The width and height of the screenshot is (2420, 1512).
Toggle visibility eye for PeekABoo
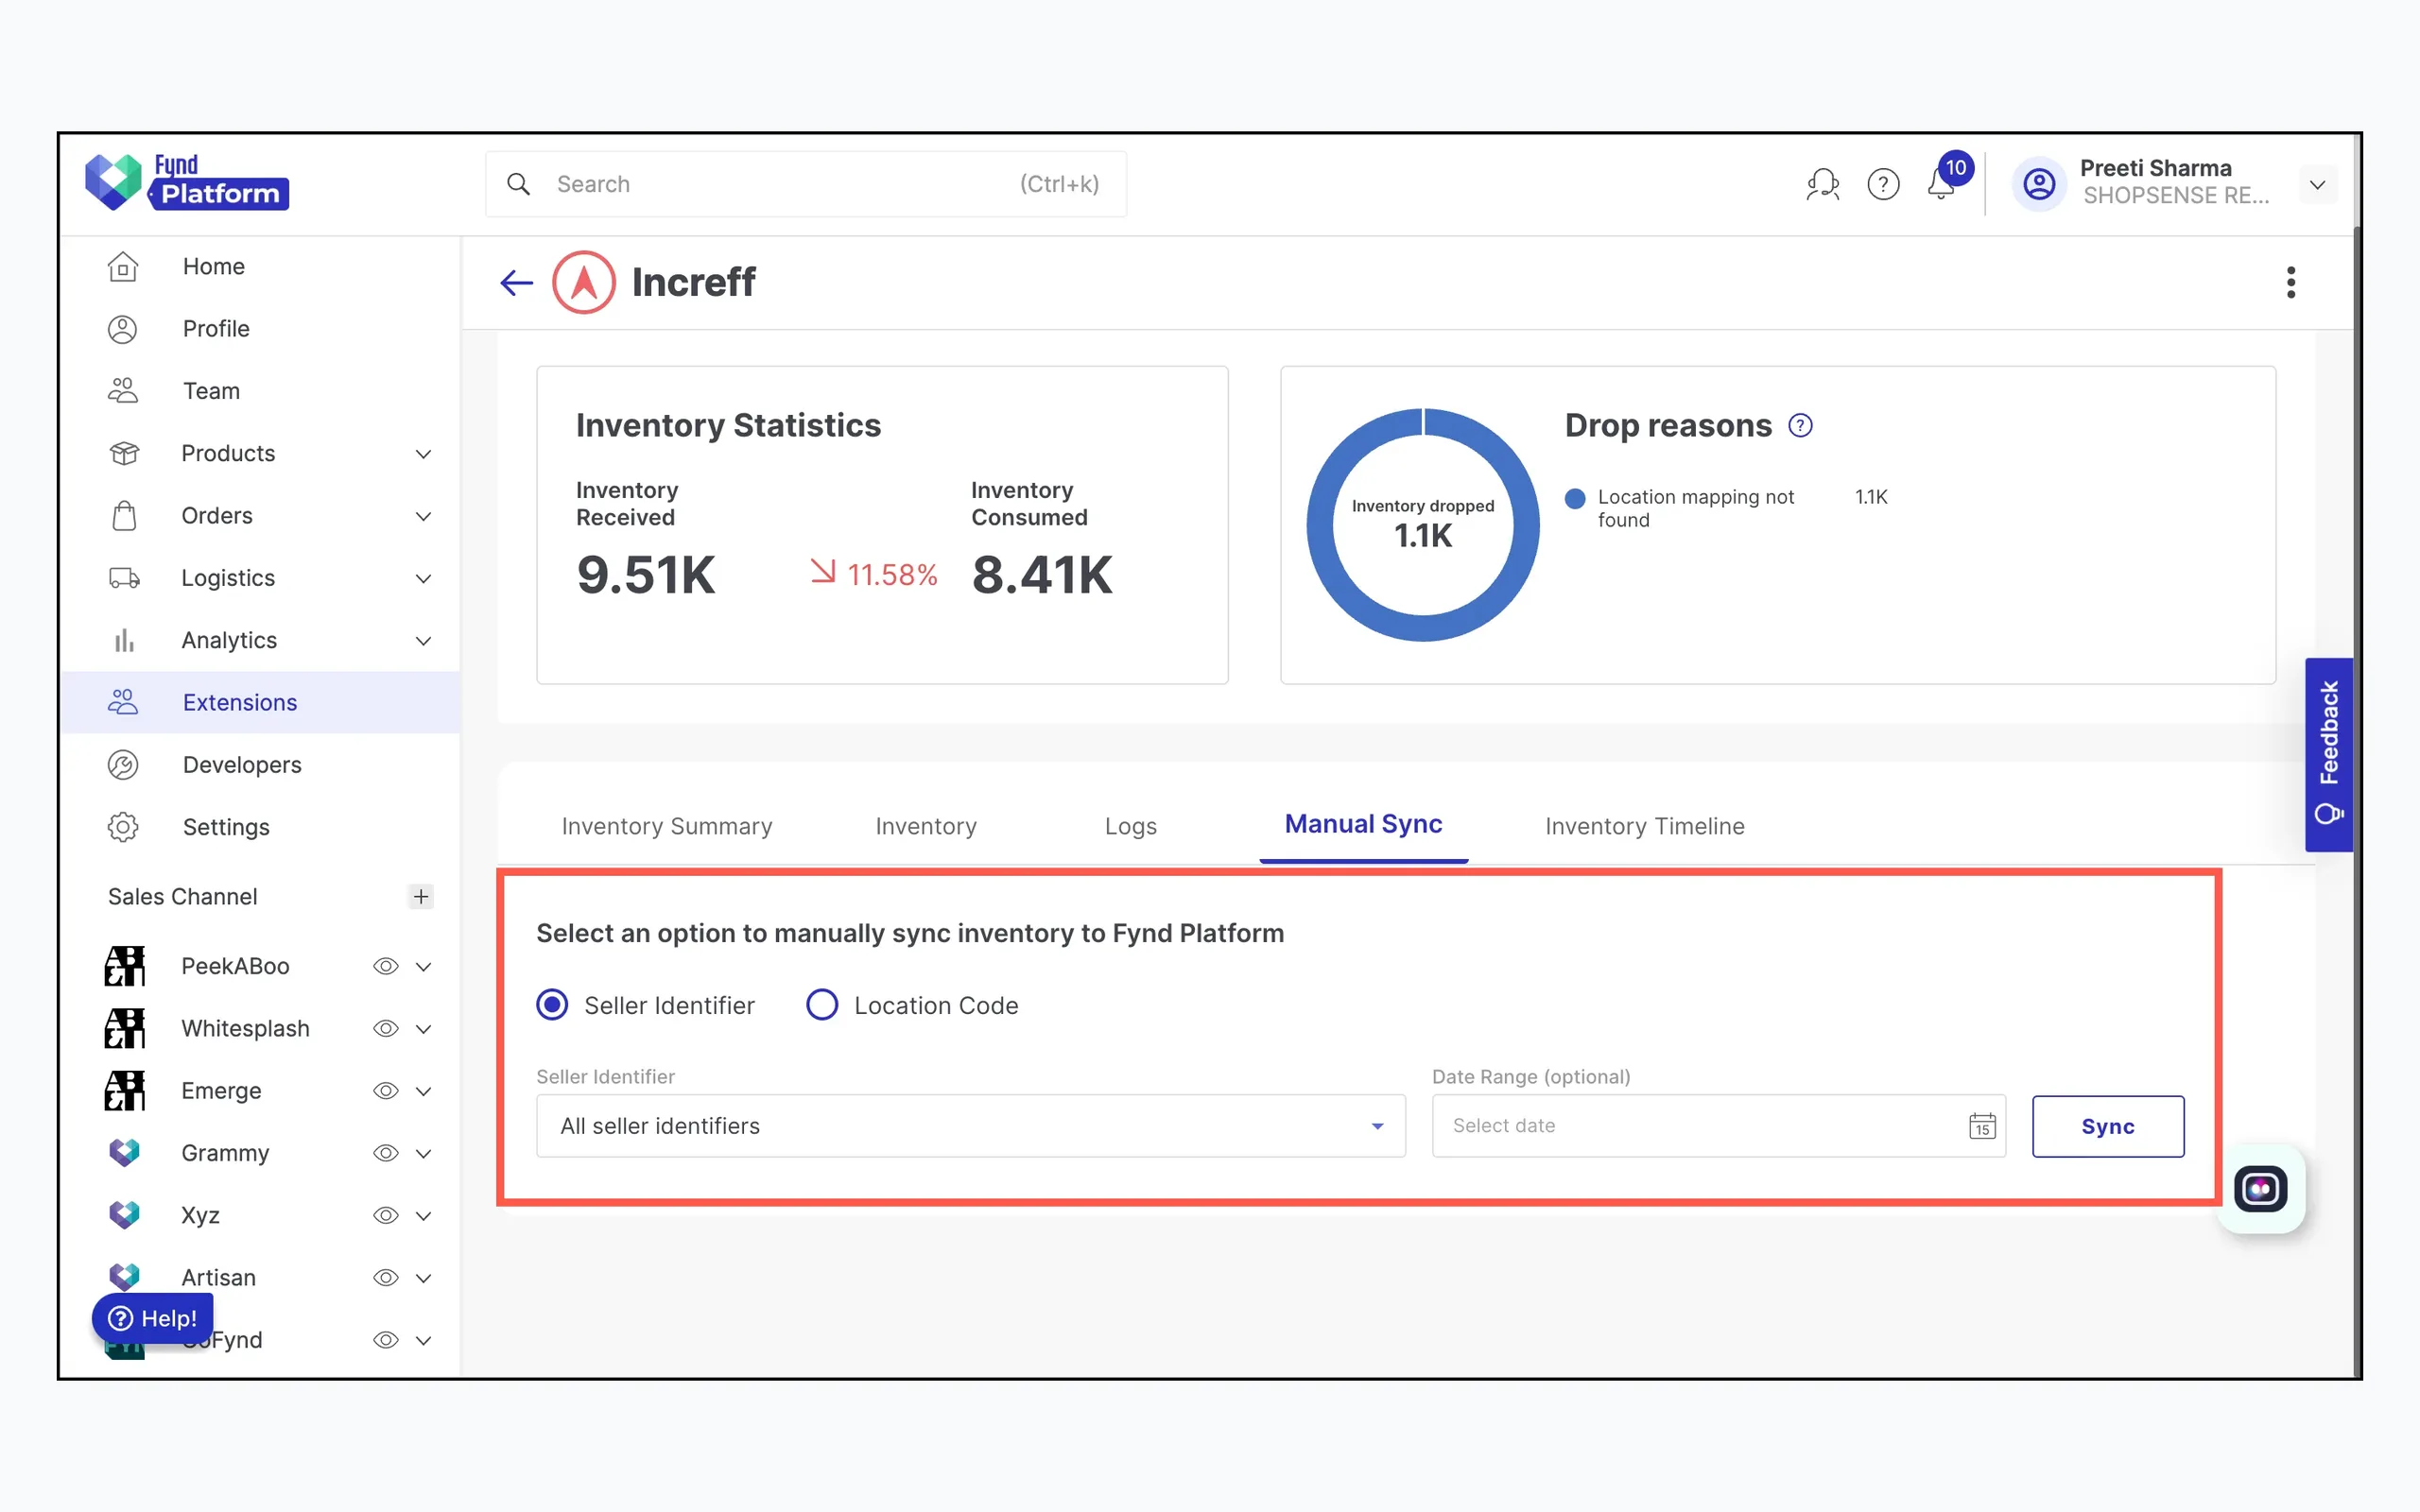pyautogui.click(x=386, y=966)
